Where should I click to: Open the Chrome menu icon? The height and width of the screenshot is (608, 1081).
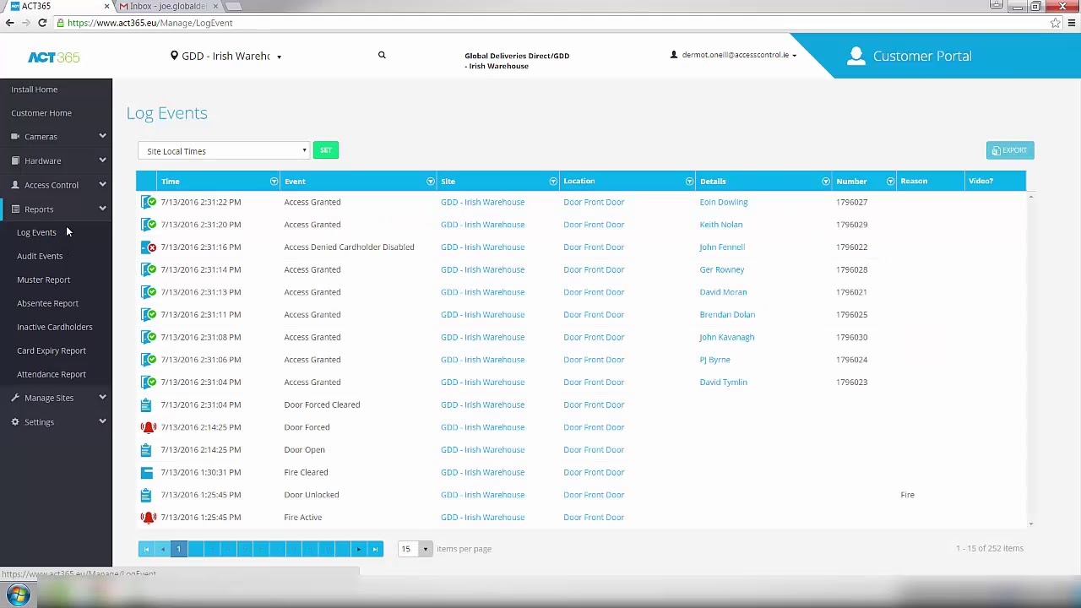(x=1072, y=23)
